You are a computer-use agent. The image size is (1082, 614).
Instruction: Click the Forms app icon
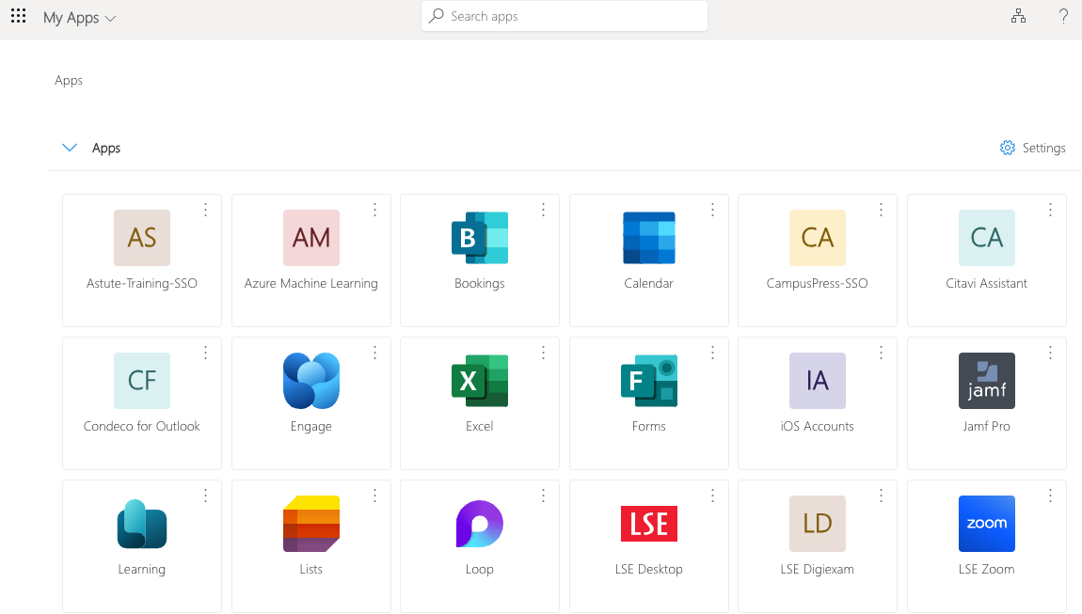click(x=648, y=381)
